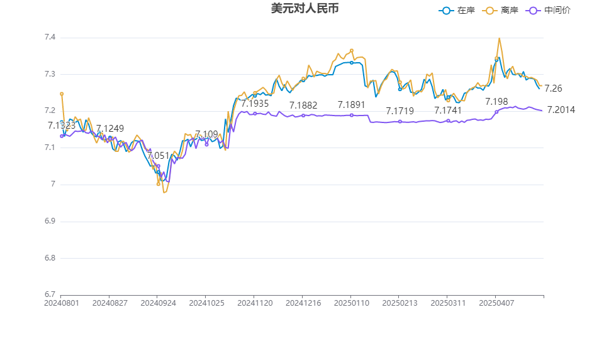The width and height of the screenshot is (604, 339).
Task: Click the 20241120 x-axis date tick
Action: [254, 303]
